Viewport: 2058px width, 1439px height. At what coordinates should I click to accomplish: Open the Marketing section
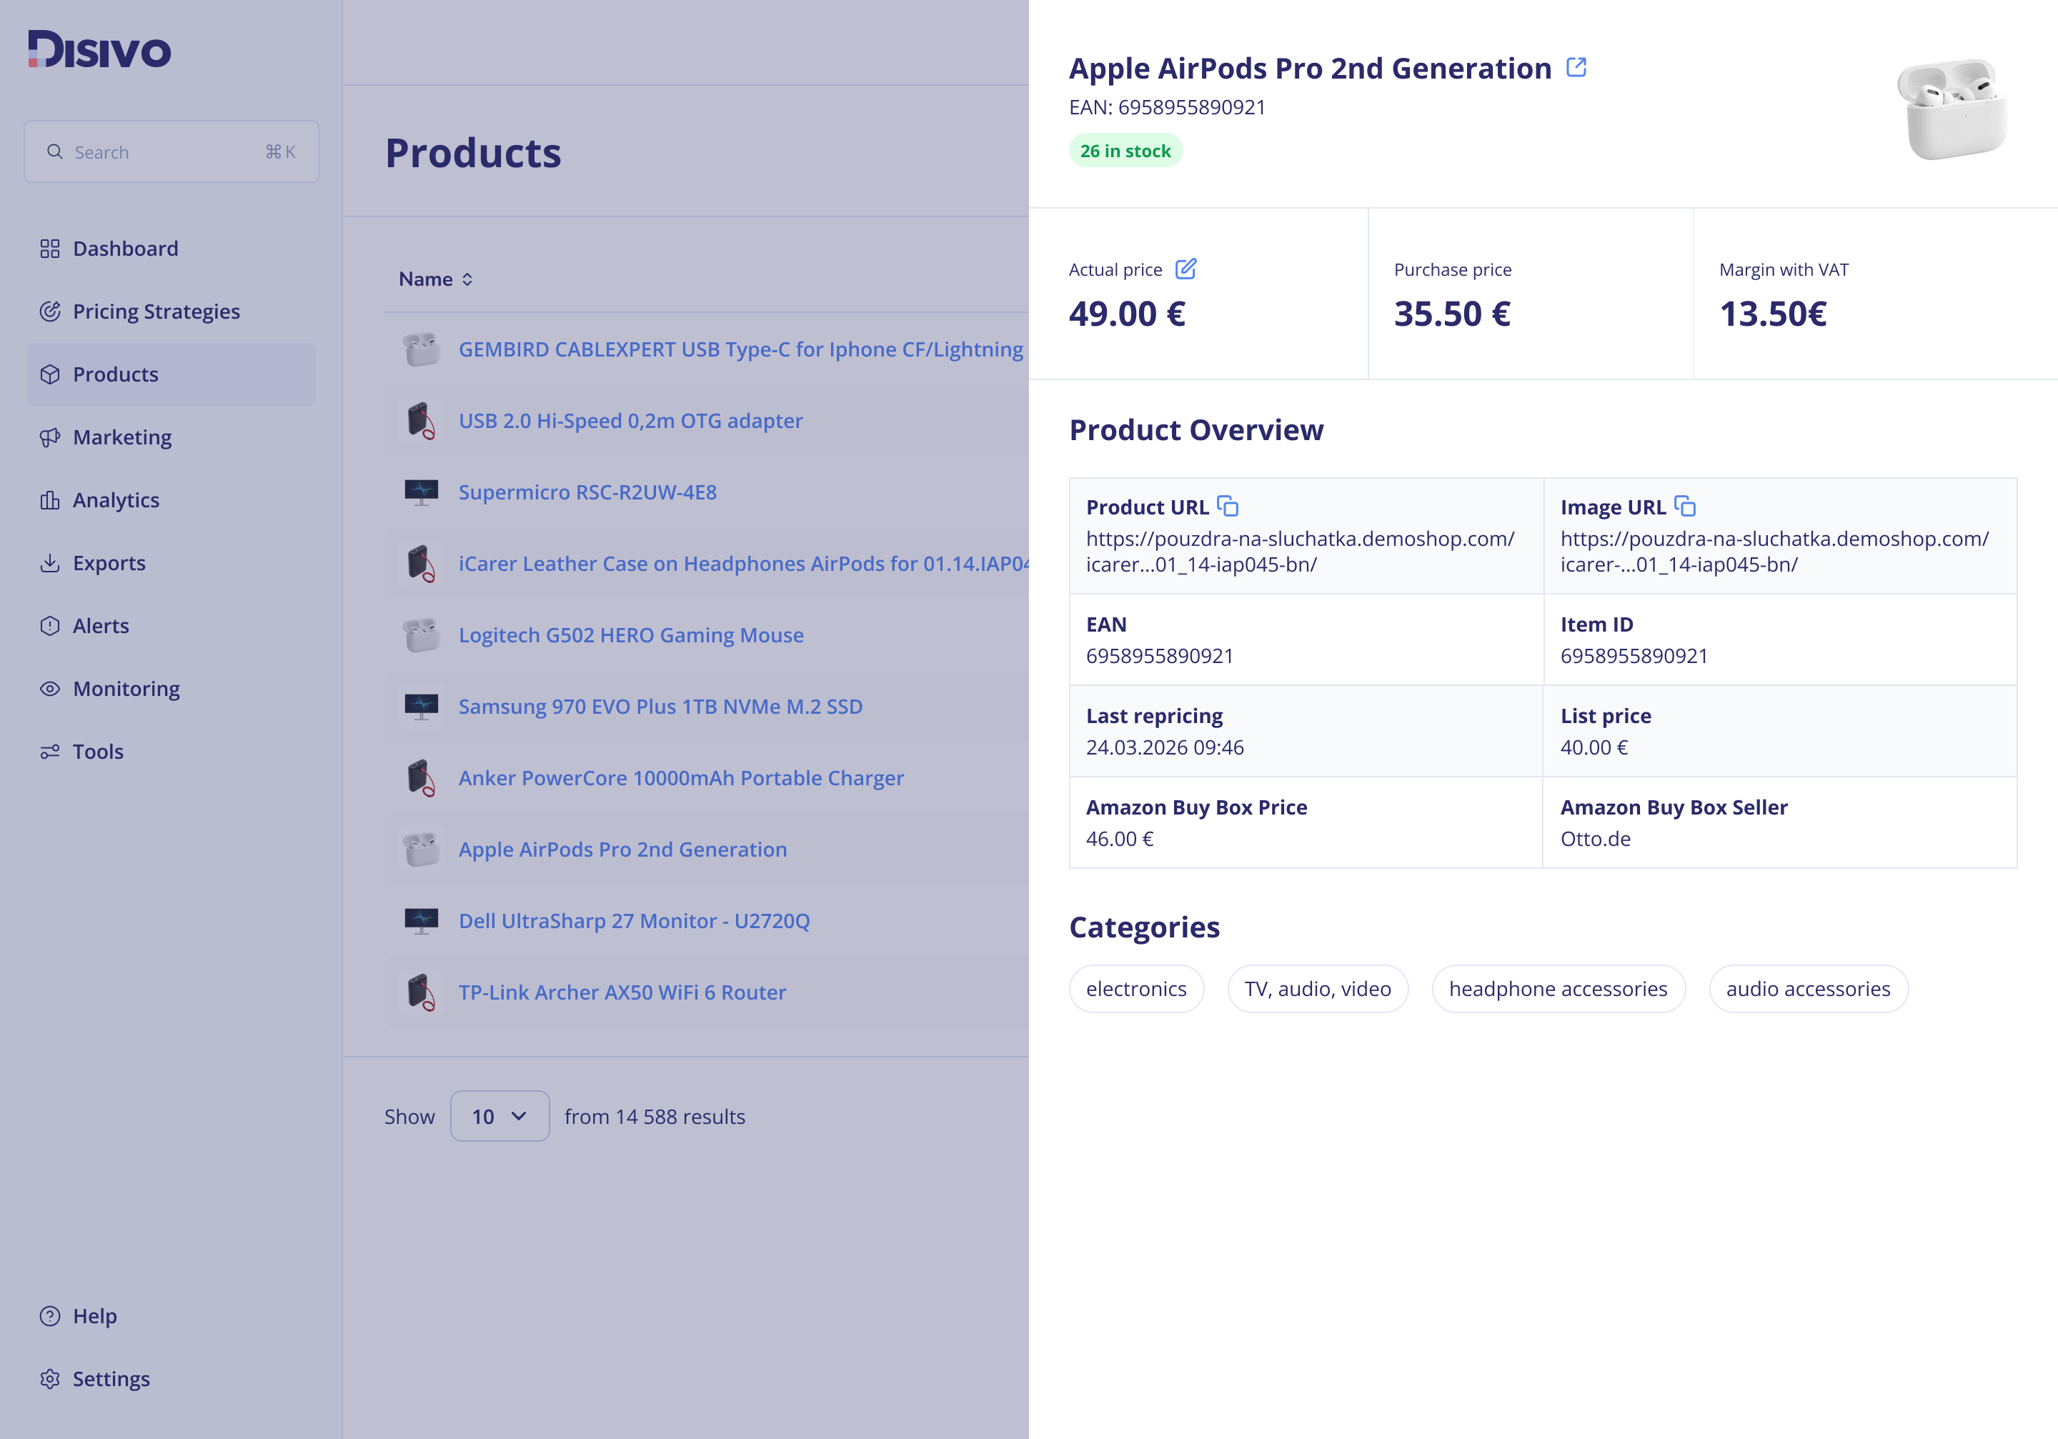[x=171, y=437]
